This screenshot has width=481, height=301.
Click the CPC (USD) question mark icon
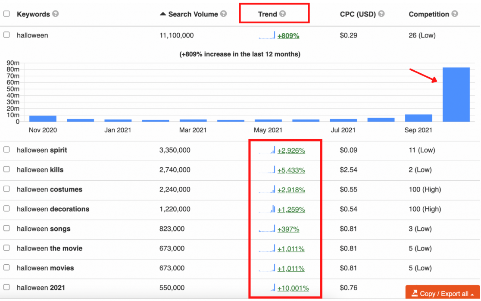pyautogui.click(x=381, y=14)
